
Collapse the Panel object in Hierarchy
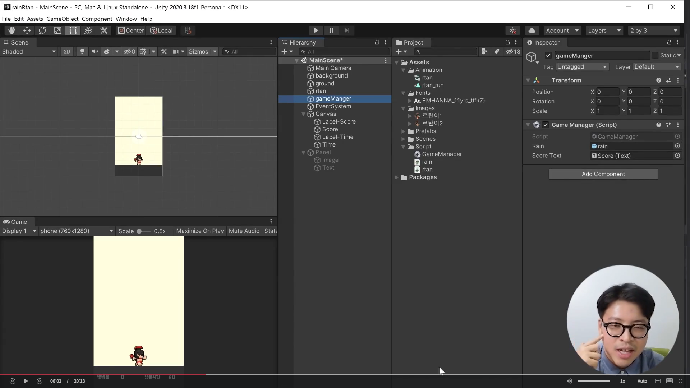303,153
